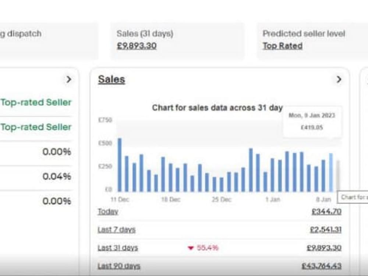Click the £43,764.43 ninety-day amount
The width and height of the screenshot is (368, 276).
pyautogui.click(x=322, y=266)
